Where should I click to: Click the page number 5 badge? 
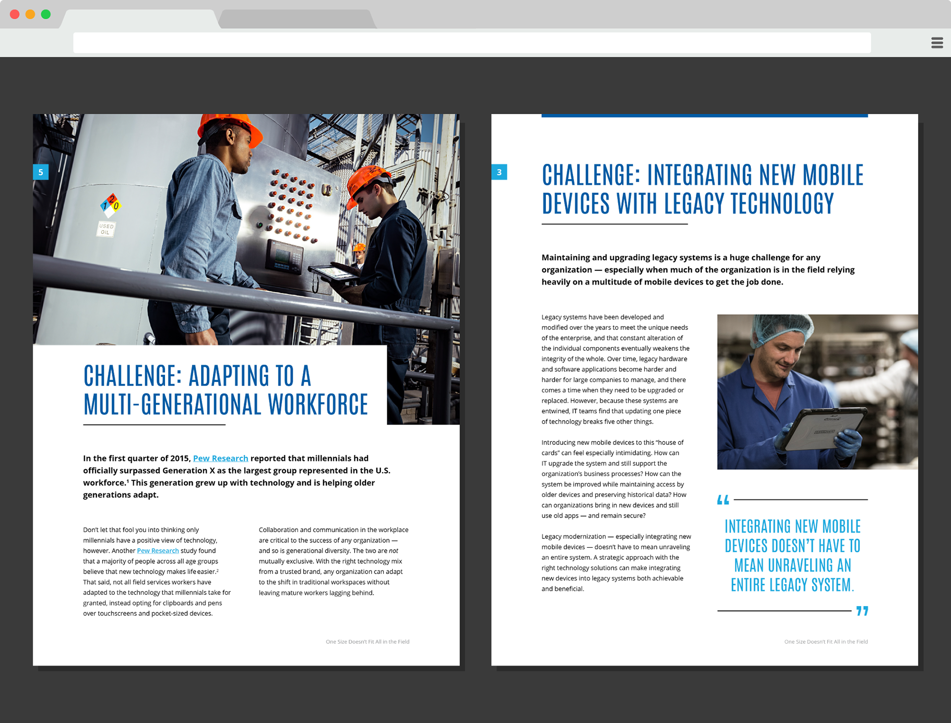[x=41, y=172]
